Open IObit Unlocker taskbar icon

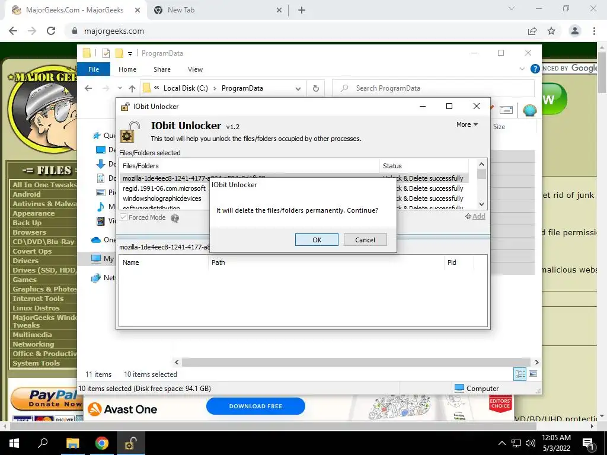coord(130,443)
